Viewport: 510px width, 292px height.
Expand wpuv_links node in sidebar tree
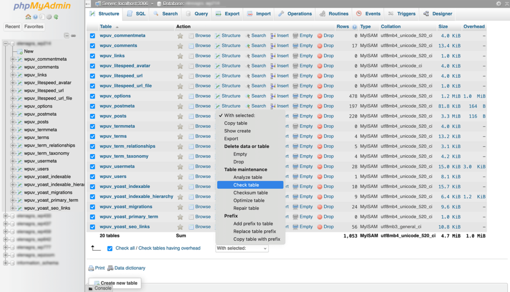[x=12, y=75]
